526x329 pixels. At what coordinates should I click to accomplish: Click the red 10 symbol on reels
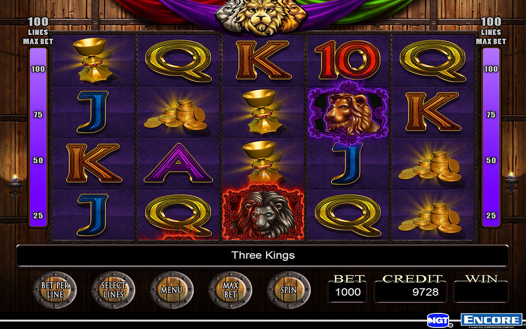(x=348, y=60)
